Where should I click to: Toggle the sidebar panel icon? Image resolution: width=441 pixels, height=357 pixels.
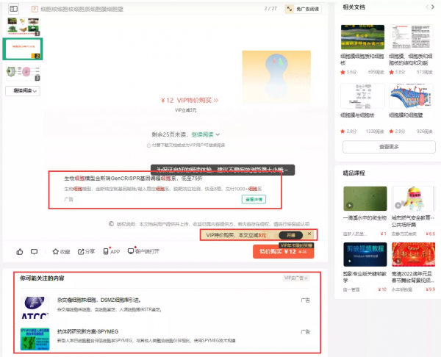[x=13, y=9]
